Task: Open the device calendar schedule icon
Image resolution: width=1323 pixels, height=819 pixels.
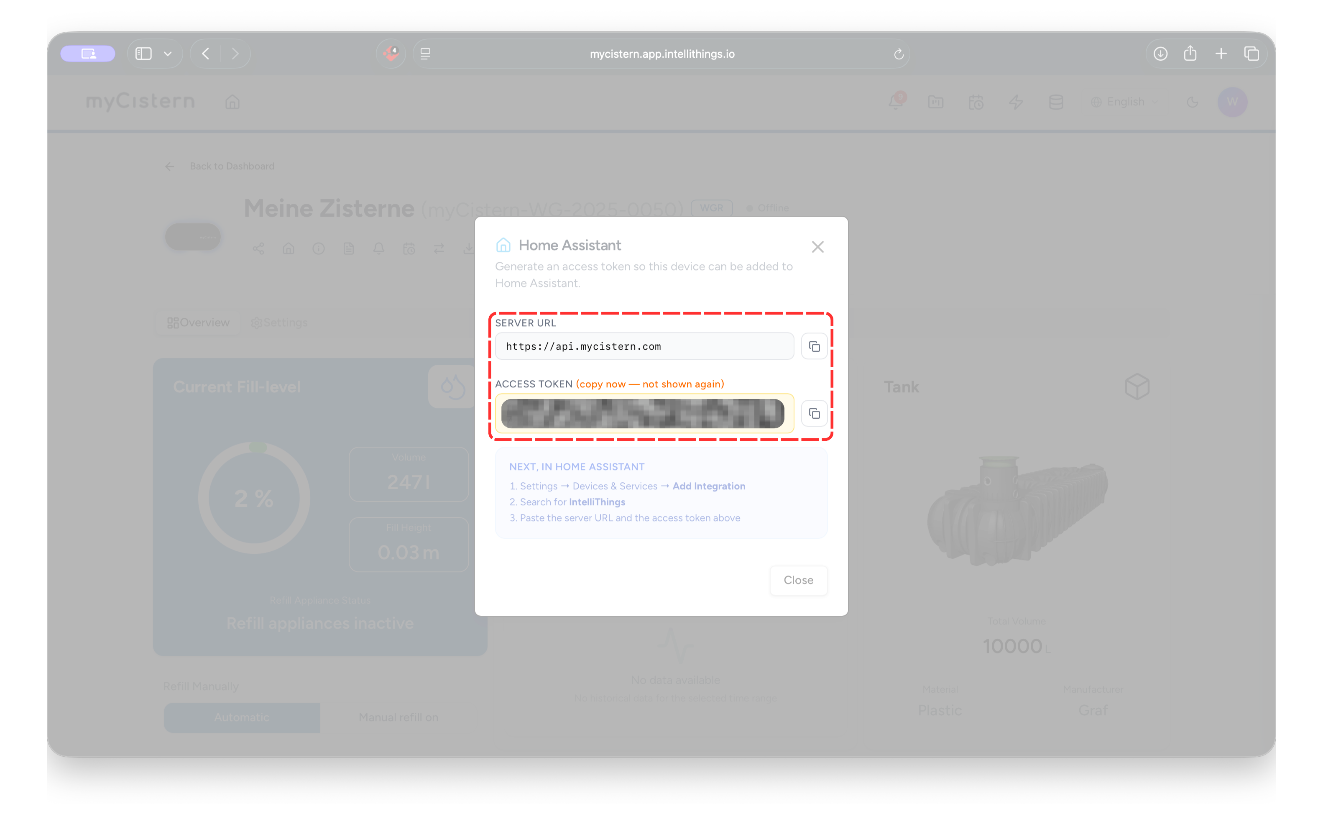Action: click(x=409, y=248)
